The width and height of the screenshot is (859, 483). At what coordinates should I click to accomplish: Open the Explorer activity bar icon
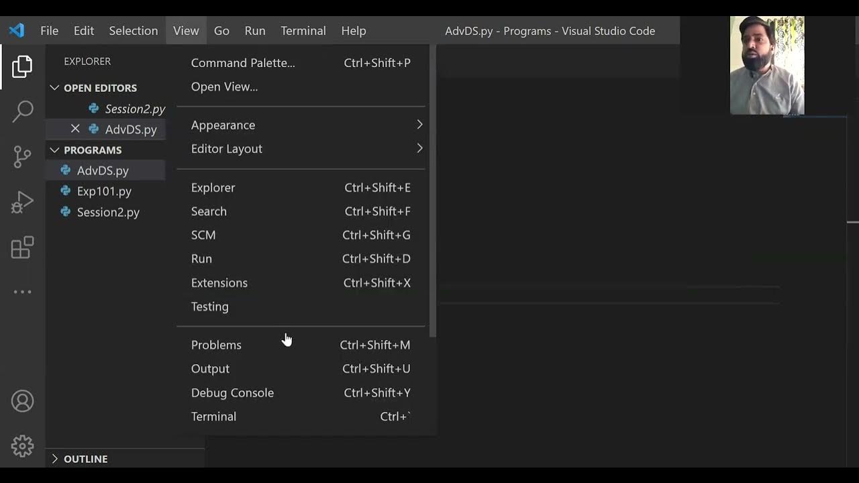pos(22,66)
